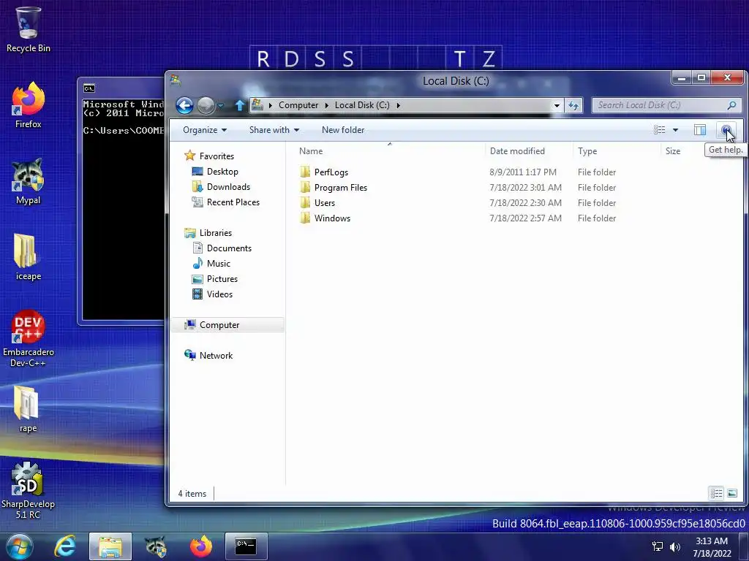Image resolution: width=749 pixels, height=561 pixels.
Task: Open Mypal raccoon icon in taskbar
Action: coord(156,546)
